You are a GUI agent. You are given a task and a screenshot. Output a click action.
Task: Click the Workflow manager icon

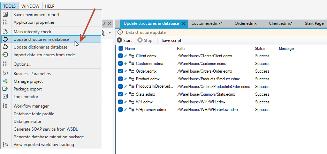(x=5, y=106)
